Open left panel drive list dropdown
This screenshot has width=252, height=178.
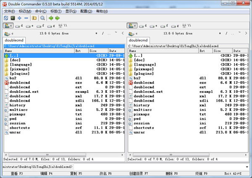click(9, 34)
